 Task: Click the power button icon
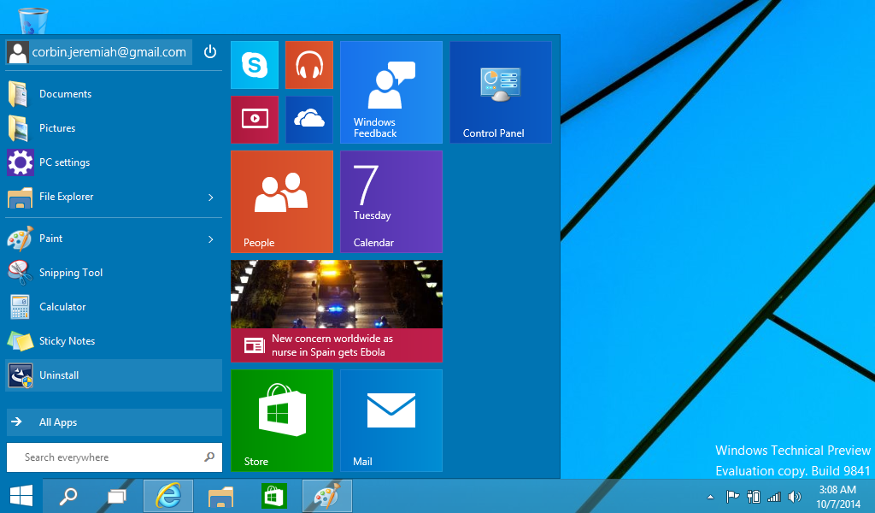[210, 52]
